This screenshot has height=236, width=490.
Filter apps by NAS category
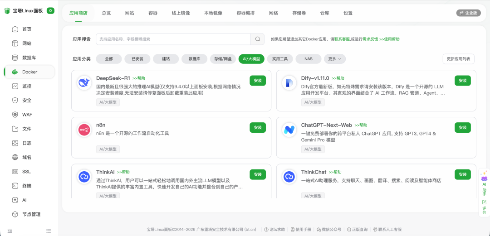(x=309, y=59)
